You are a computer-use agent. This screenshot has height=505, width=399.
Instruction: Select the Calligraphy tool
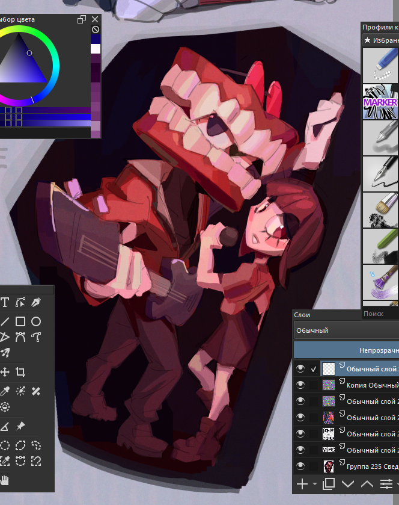click(x=36, y=303)
